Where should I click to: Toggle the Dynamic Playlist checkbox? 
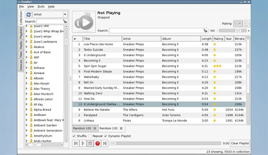105,136
